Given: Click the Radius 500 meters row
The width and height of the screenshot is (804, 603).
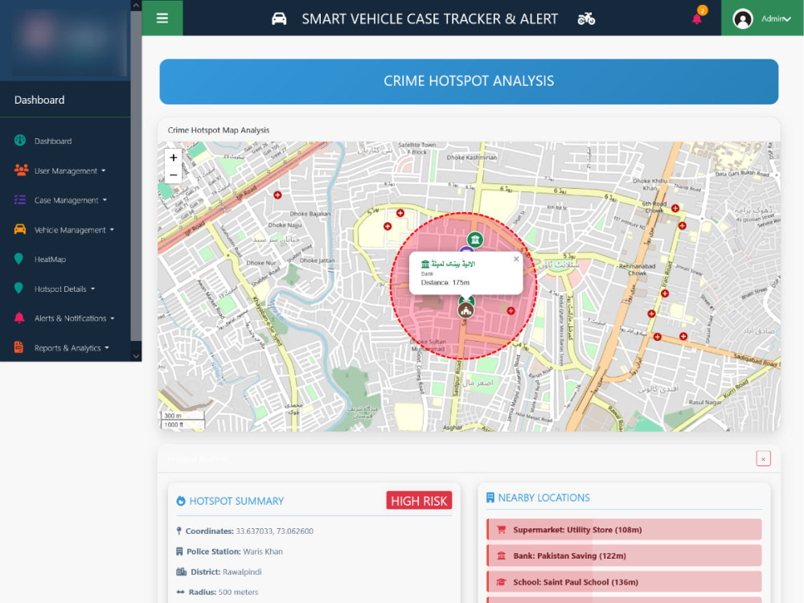Looking at the screenshot, I should (x=217, y=592).
